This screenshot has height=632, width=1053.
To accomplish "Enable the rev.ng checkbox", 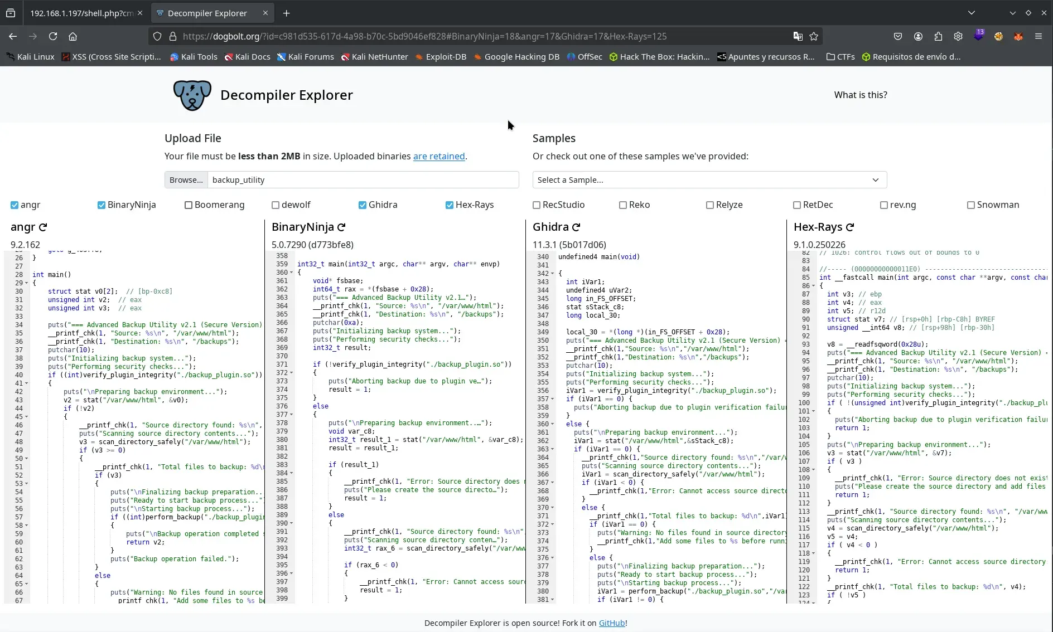I will click(884, 205).
